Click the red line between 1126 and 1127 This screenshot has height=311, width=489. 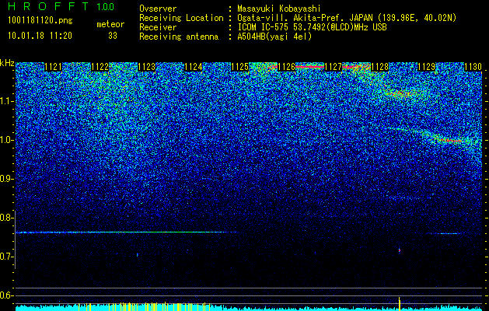(309, 67)
